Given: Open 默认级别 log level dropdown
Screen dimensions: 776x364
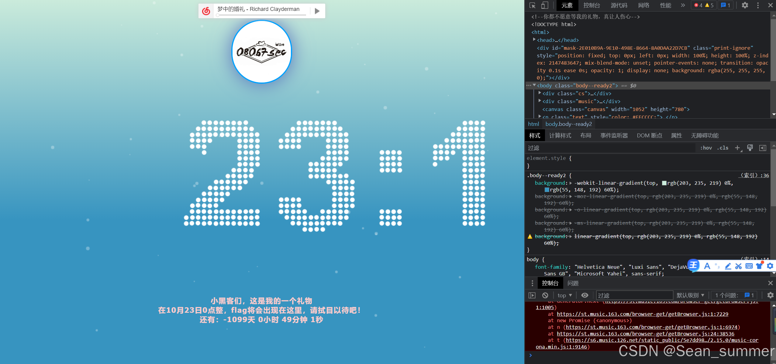Looking at the screenshot, I should point(690,295).
